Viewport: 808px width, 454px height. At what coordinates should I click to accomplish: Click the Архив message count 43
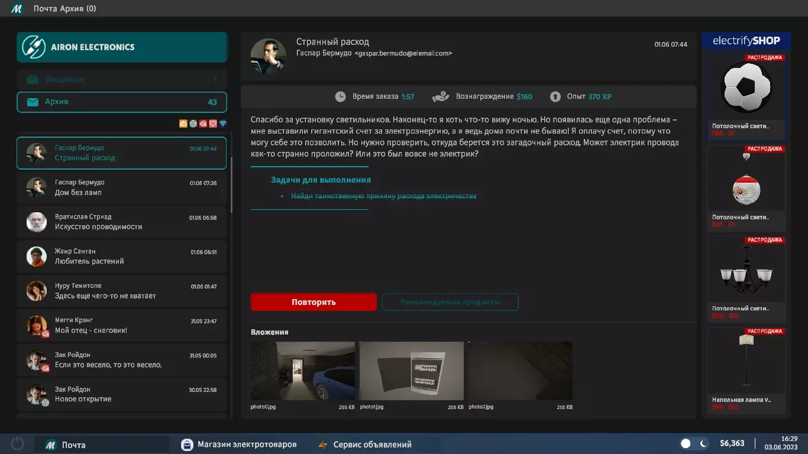(212, 102)
